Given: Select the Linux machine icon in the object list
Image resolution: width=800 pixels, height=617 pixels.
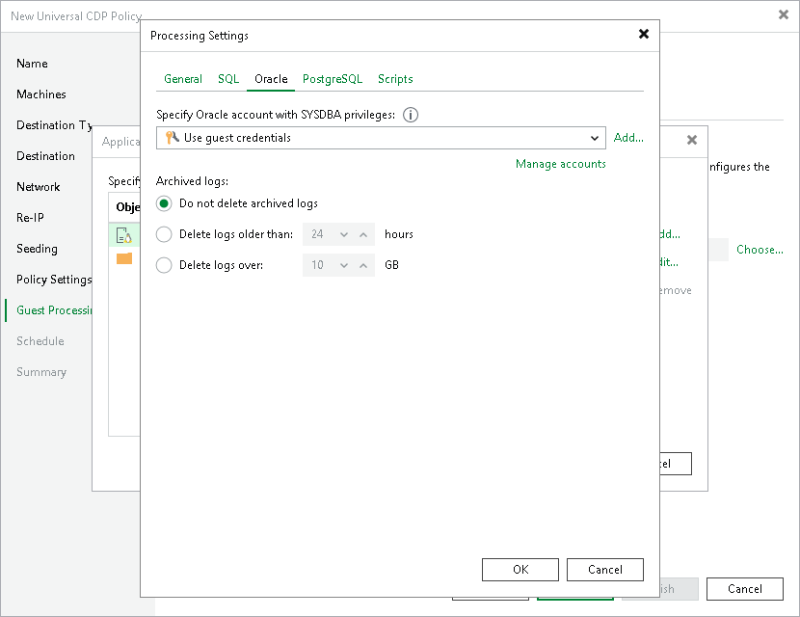Looking at the screenshot, I should (x=124, y=235).
